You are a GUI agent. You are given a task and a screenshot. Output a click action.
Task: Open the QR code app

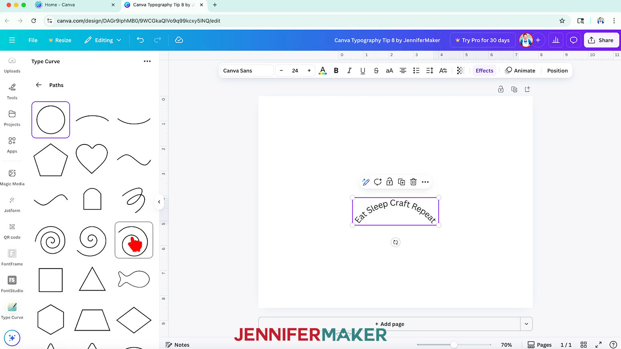[12, 231]
